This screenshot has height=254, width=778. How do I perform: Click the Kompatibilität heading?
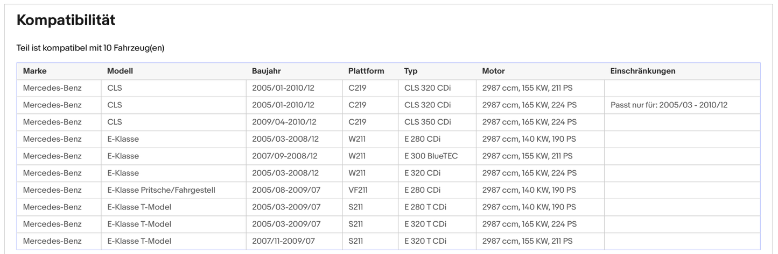click(x=66, y=20)
